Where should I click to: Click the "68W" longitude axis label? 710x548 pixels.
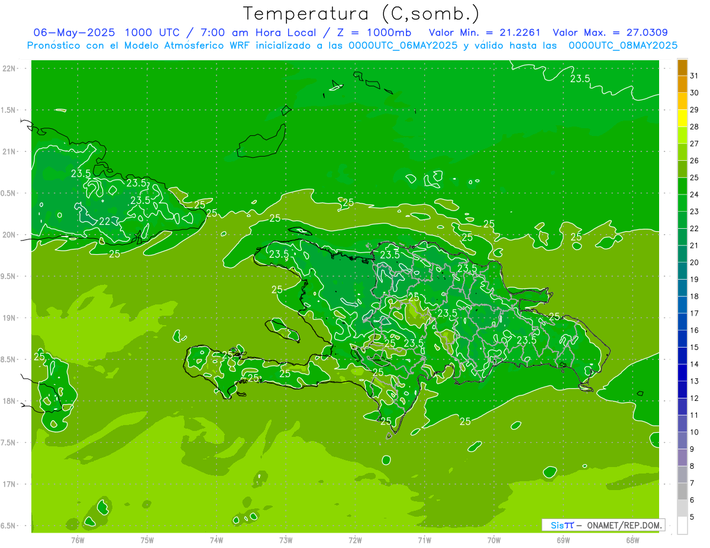(632, 540)
